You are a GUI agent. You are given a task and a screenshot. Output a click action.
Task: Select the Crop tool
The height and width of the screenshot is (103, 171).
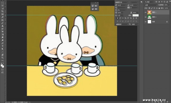[x=2, y=11]
